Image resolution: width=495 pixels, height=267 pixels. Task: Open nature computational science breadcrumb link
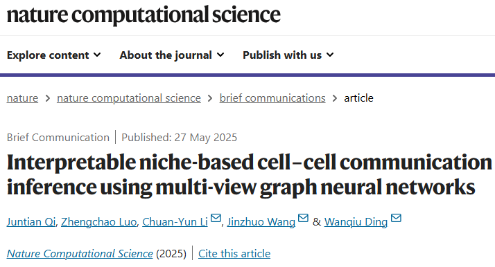[129, 98]
